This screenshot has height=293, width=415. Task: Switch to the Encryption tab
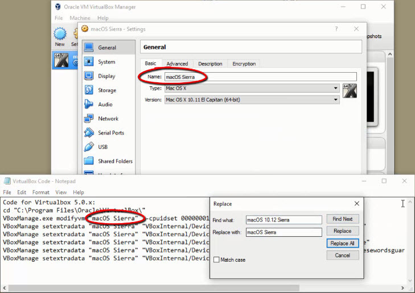coord(244,64)
